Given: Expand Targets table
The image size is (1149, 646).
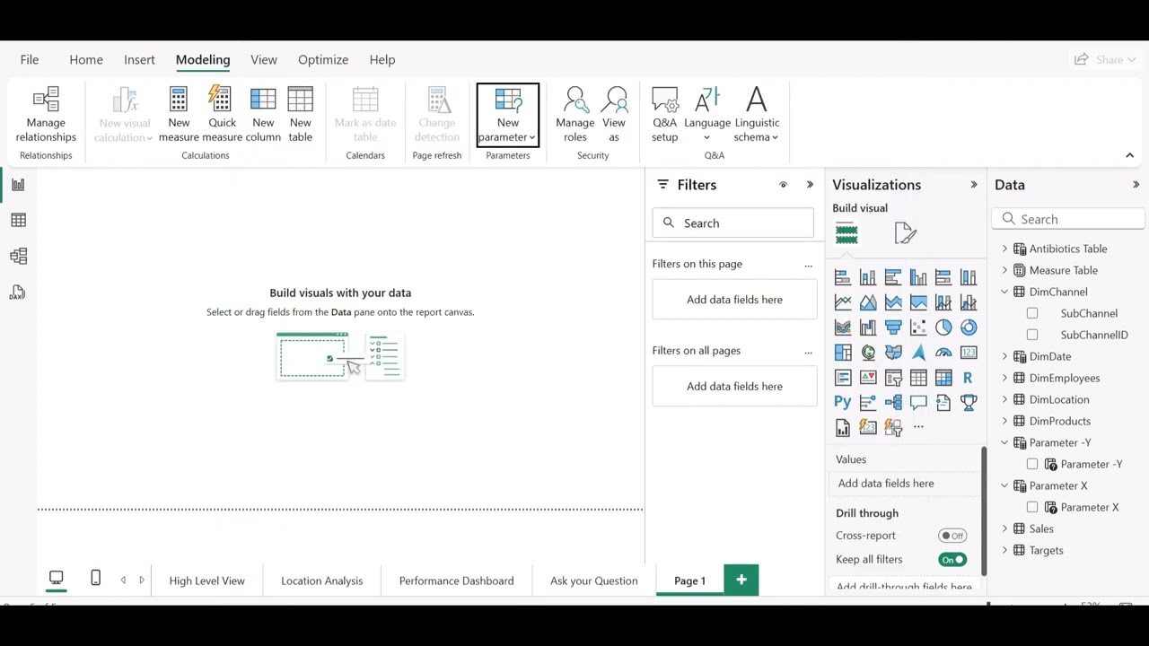Looking at the screenshot, I should [1004, 550].
